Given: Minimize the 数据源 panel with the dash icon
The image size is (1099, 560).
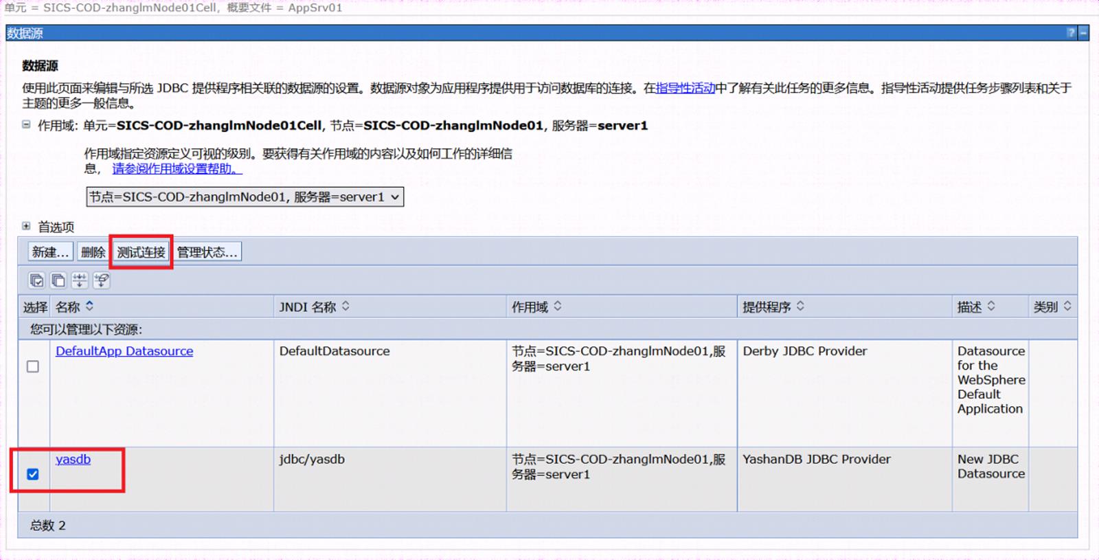Looking at the screenshot, I should (x=1083, y=33).
